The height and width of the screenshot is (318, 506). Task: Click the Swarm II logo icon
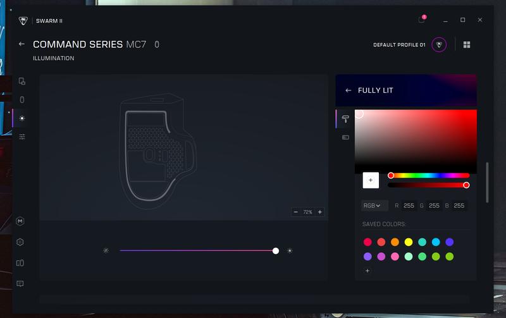pos(23,21)
